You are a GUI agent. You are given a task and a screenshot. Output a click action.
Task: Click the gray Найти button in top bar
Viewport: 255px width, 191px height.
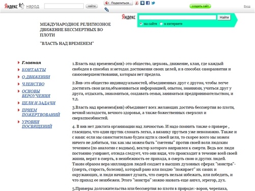coord(92,6)
